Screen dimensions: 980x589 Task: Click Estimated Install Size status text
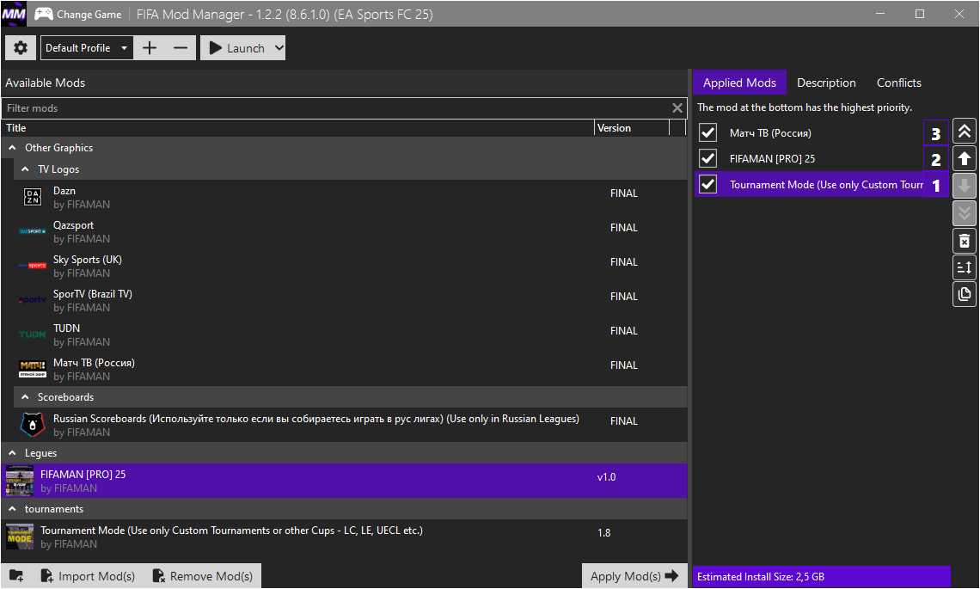[761, 576]
